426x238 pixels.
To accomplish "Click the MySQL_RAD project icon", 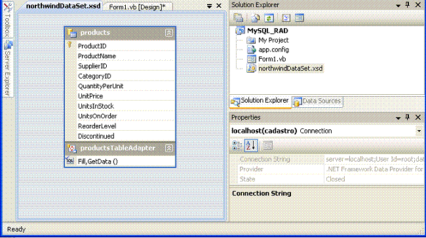I will point(240,31).
